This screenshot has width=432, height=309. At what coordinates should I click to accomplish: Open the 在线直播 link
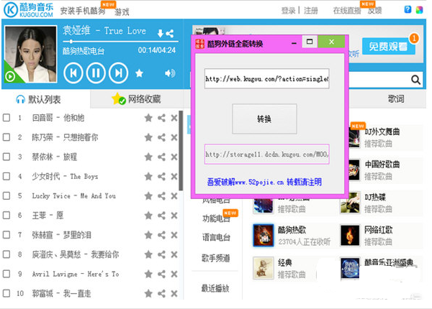tap(347, 11)
